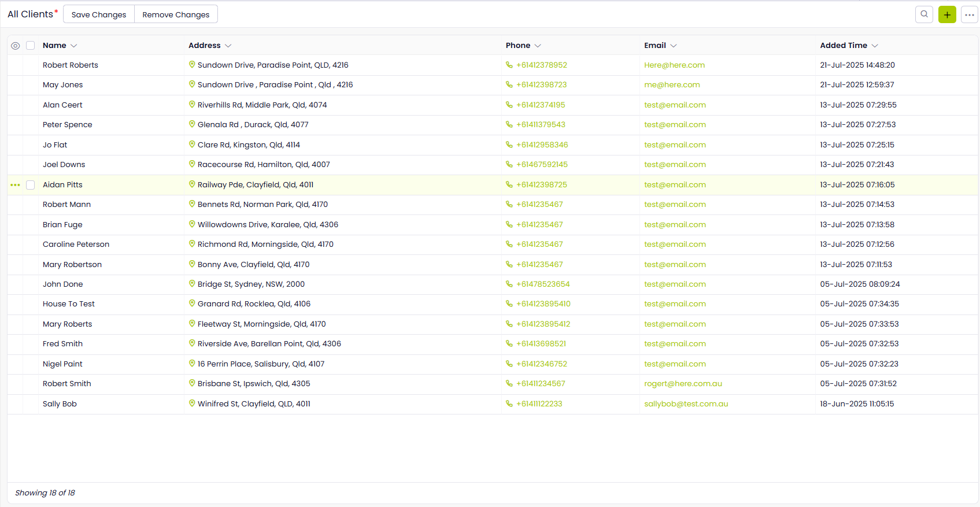The image size is (980, 507).
Task: Click map pin icon beside Bennets Rd address
Action: point(192,204)
